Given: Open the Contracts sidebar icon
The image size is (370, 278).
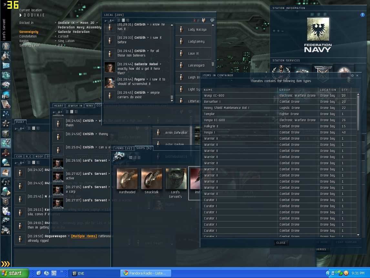Looking at the screenshot, I should 6,104.
